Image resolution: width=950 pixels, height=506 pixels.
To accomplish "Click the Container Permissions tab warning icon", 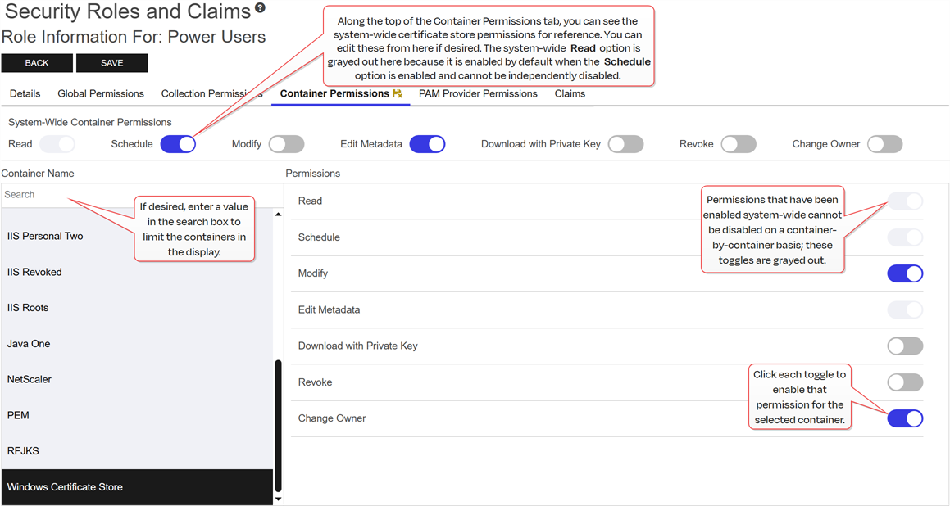I will pos(398,94).
